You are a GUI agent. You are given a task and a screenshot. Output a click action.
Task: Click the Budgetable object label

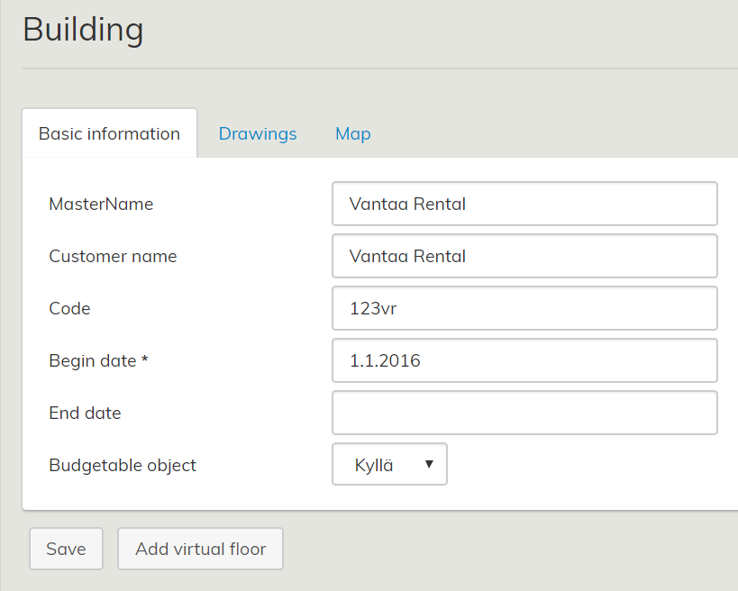123,465
